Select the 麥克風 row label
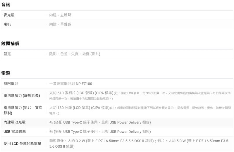The image size is (234, 152). (x=9, y=15)
